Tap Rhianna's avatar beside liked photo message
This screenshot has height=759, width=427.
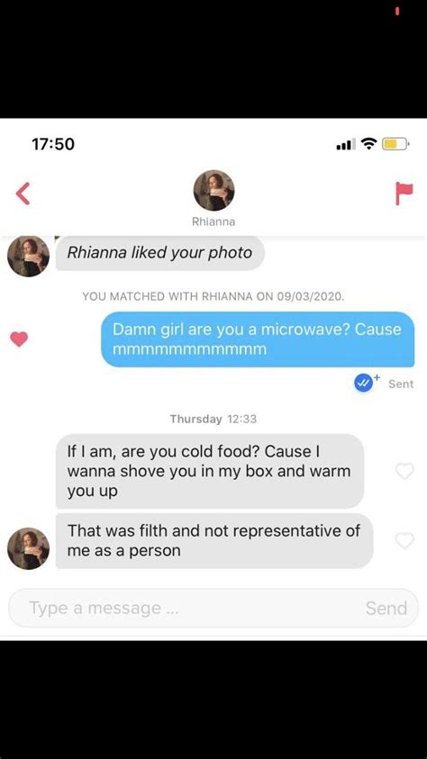(x=28, y=256)
